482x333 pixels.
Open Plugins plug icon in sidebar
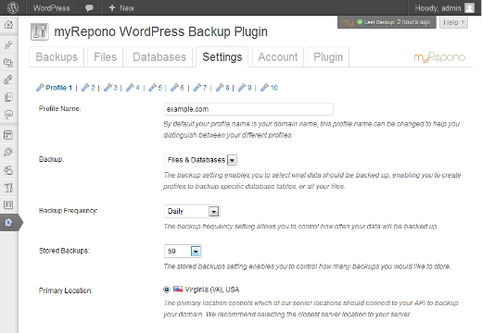[8, 152]
